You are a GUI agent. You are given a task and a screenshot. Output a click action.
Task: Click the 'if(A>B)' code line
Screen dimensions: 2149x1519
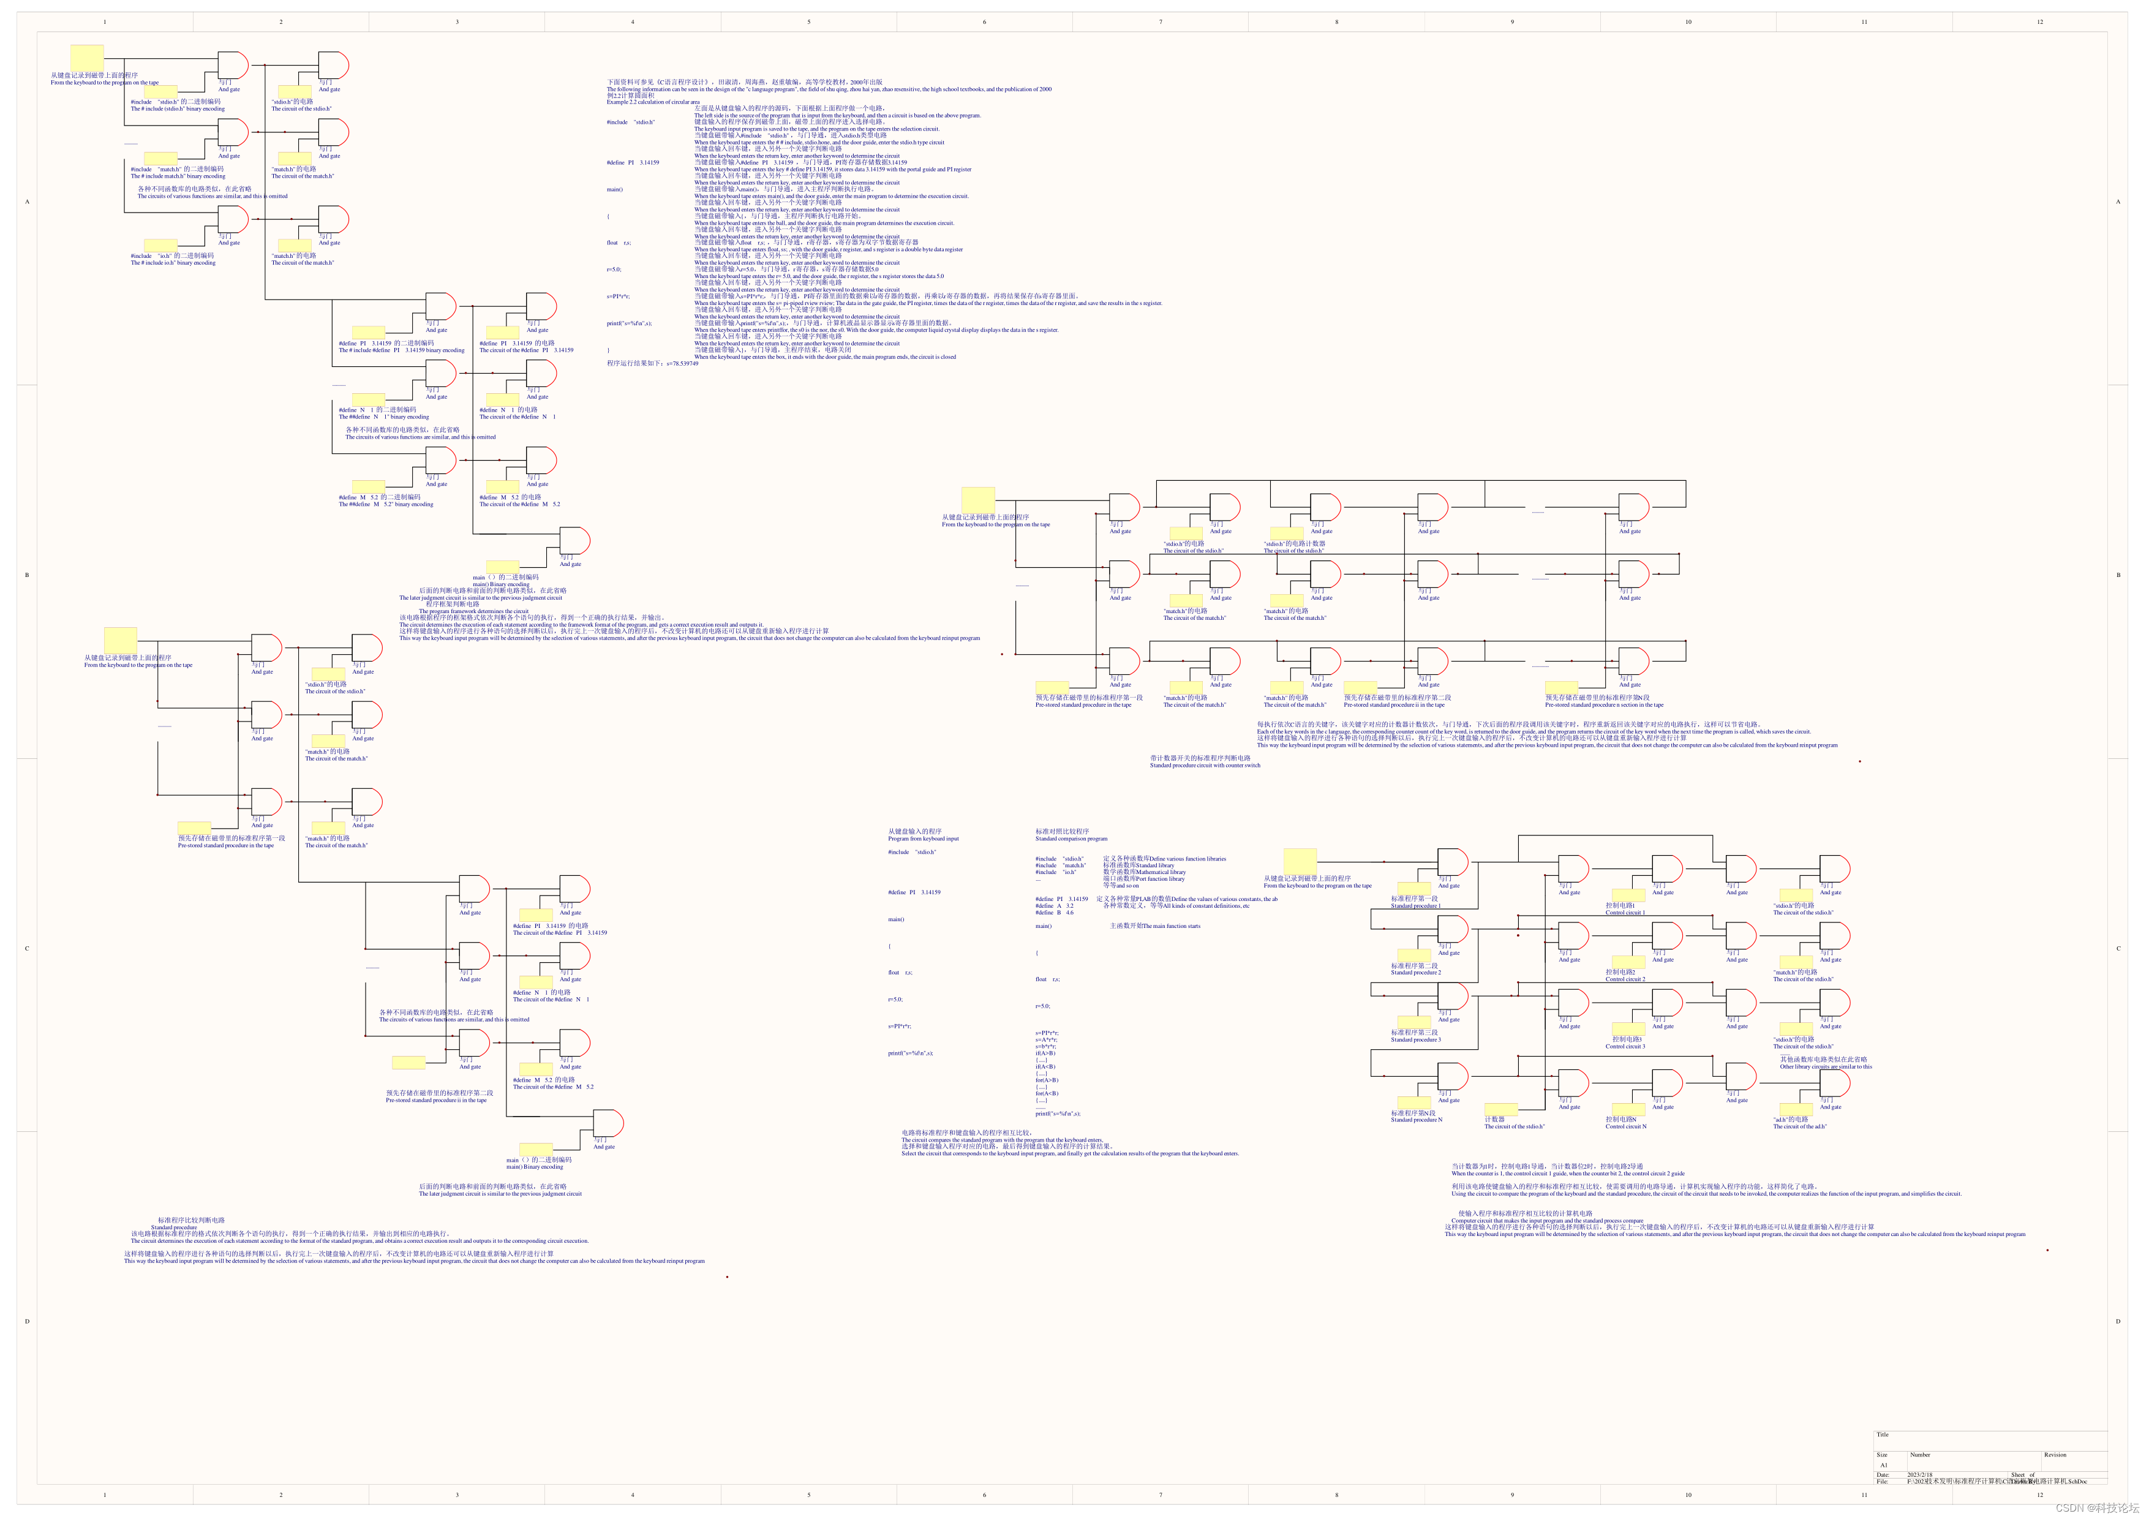pos(1045,1053)
